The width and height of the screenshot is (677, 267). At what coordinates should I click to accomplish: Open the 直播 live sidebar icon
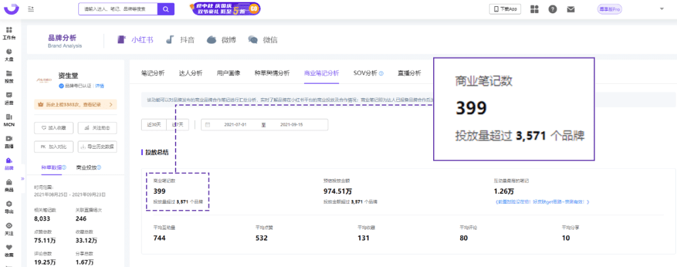[9, 142]
